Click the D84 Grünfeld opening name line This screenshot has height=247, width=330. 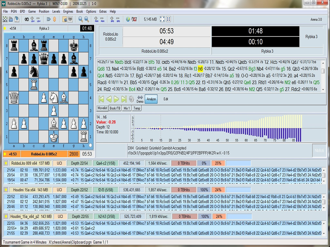click(157, 148)
